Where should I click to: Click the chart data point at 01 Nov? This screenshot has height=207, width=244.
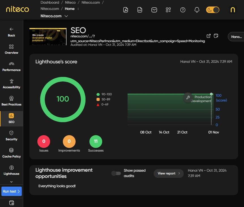[211, 94]
